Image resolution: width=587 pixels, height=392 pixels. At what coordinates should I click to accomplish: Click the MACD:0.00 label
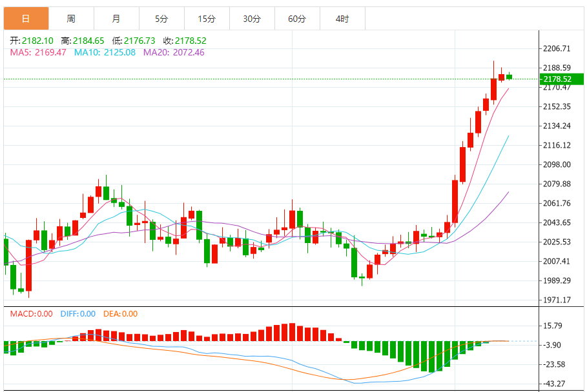click(32, 314)
